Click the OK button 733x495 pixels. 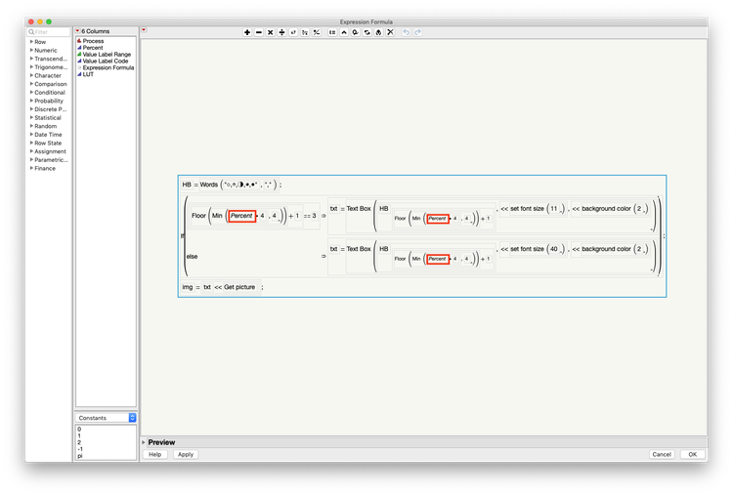(x=692, y=454)
